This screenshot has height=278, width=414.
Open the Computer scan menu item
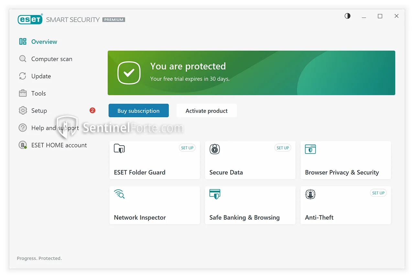[52, 59]
